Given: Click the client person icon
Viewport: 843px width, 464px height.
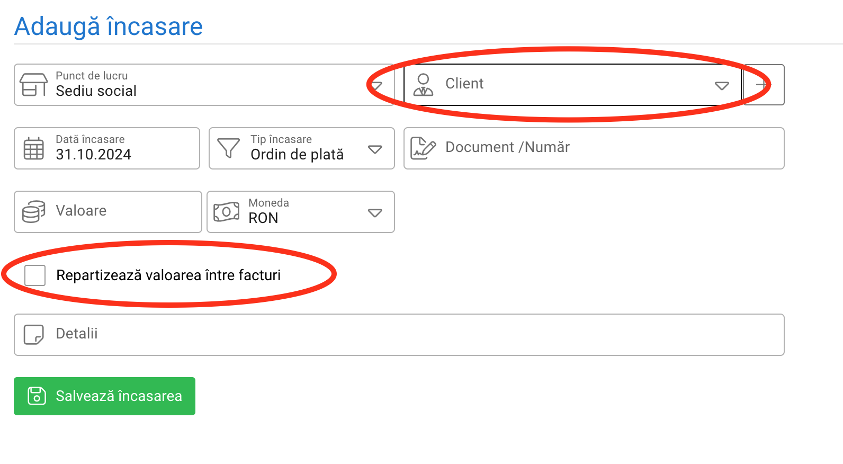Looking at the screenshot, I should [423, 85].
